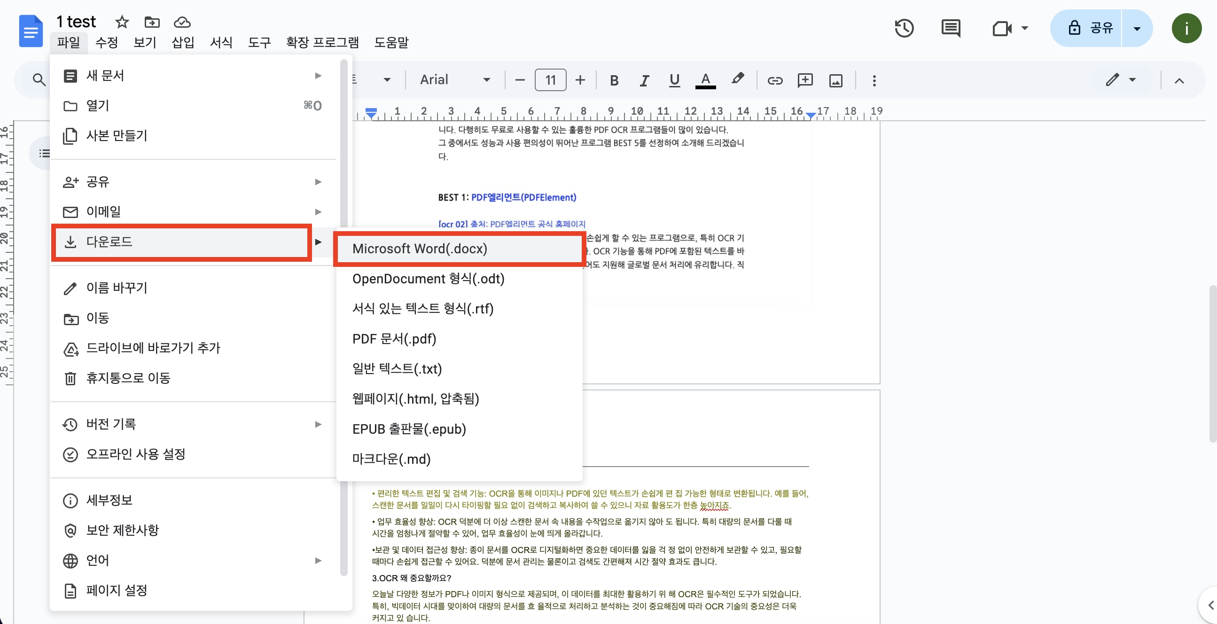The height and width of the screenshot is (624, 1217).
Task: Start a Meet video call
Action: click(1003, 28)
